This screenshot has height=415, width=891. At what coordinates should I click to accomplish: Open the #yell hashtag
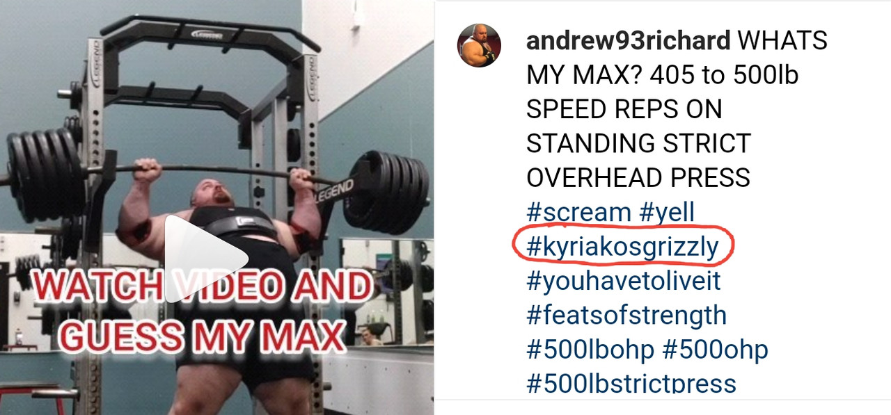point(666,212)
